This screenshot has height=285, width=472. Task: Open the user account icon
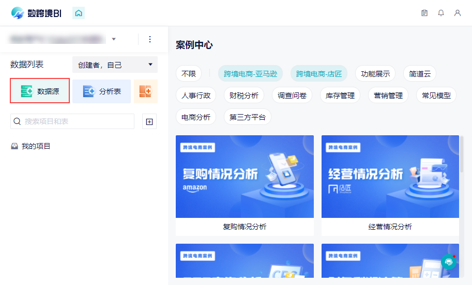point(458,13)
